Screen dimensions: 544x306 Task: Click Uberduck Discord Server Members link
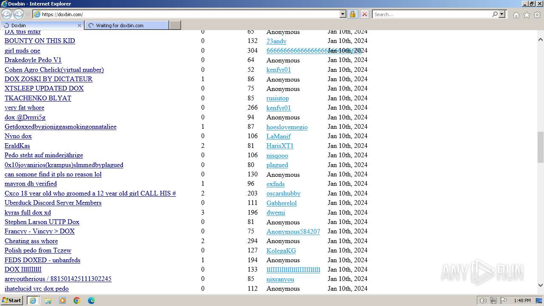click(x=53, y=203)
